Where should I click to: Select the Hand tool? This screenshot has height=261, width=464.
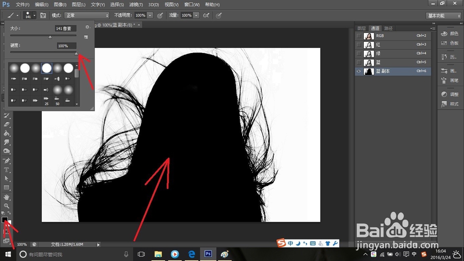pyautogui.click(x=6, y=197)
